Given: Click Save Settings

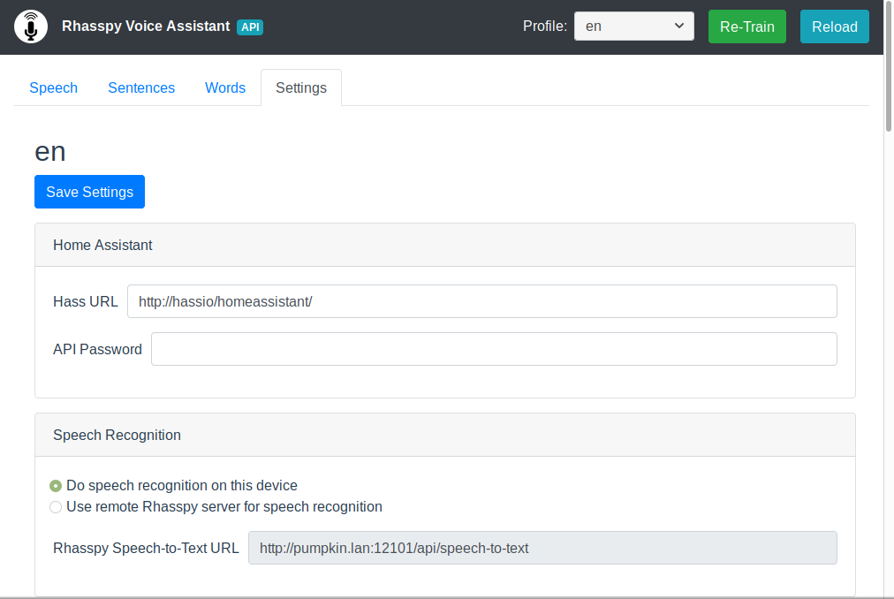Looking at the screenshot, I should [89, 191].
